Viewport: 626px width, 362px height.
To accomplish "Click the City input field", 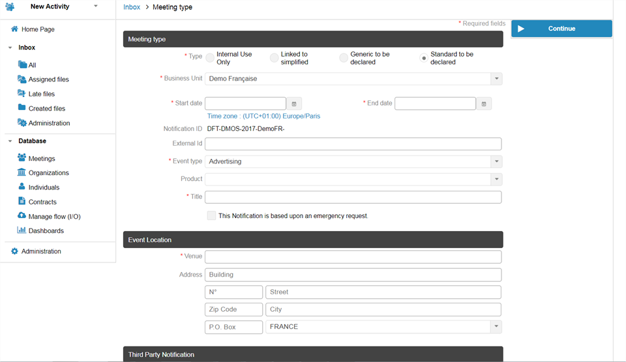I will pyautogui.click(x=383, y=309).
